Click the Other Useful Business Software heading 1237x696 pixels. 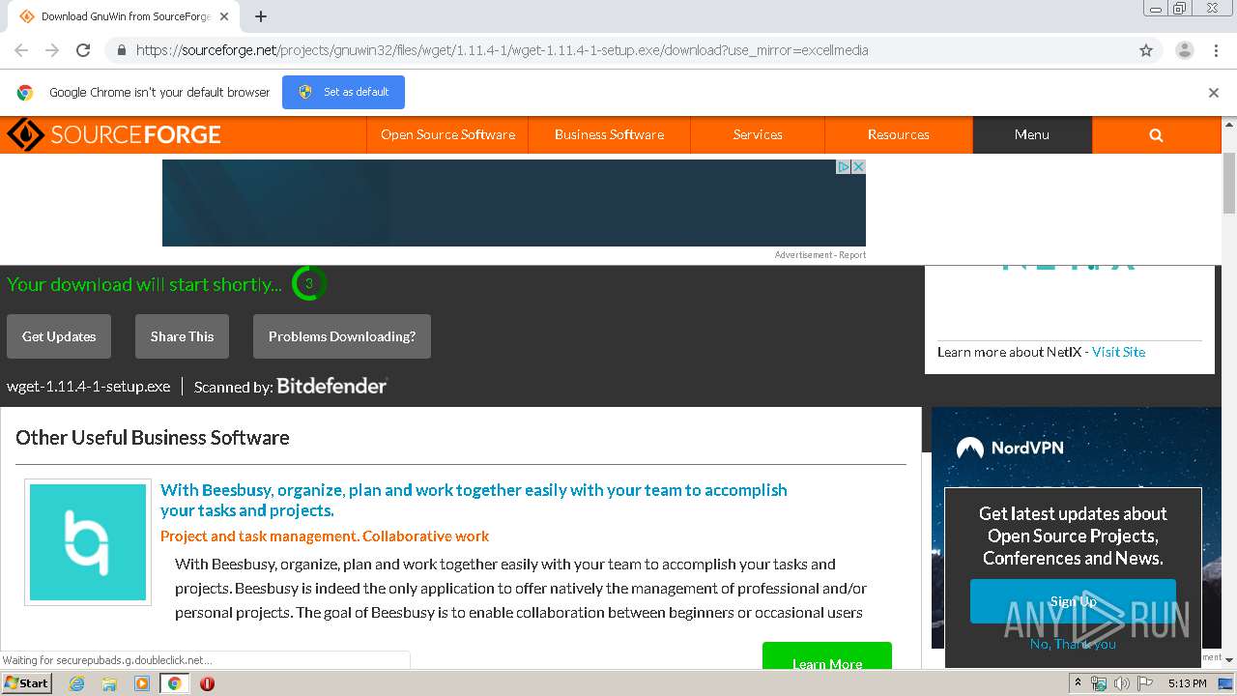click(153, 438)
